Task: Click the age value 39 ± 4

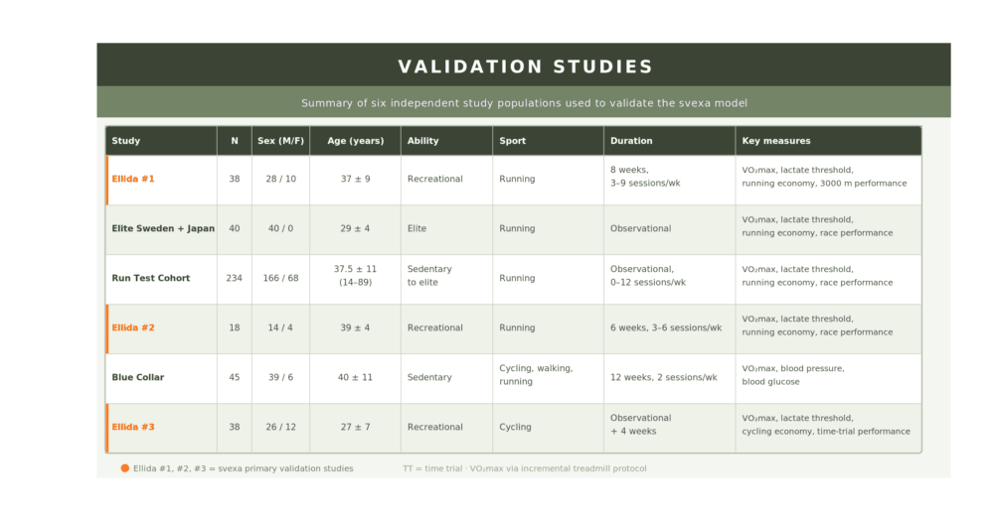Action: (356, 327)
